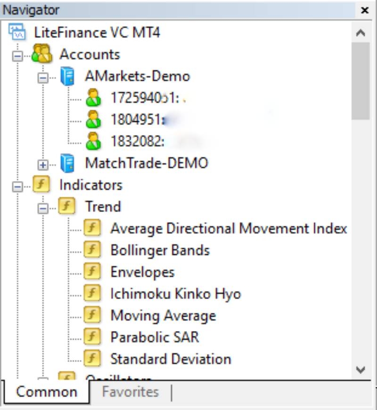This screenshot has width=377, height=410.
Task: Click the Moving Average indicator icon
Action: click(x=92, y=315)
